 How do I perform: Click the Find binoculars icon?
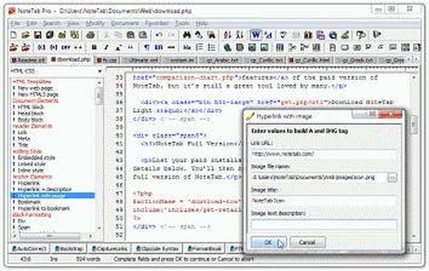point(187,35)
